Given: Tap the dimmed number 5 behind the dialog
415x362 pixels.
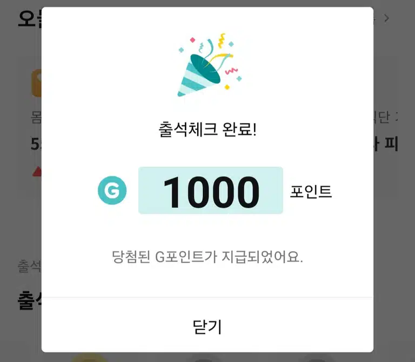Looking at the screenshot, I should point(36,144).
